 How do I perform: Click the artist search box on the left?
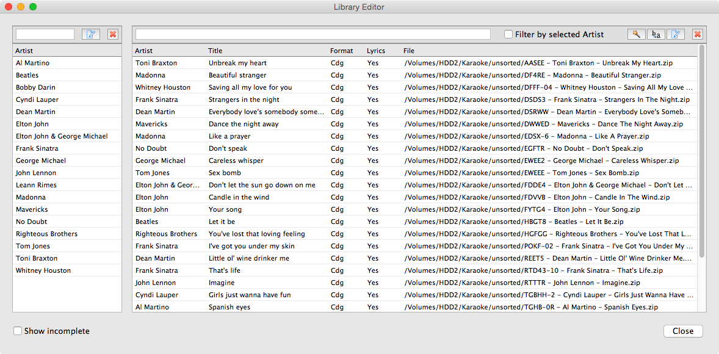pos(45,34)
